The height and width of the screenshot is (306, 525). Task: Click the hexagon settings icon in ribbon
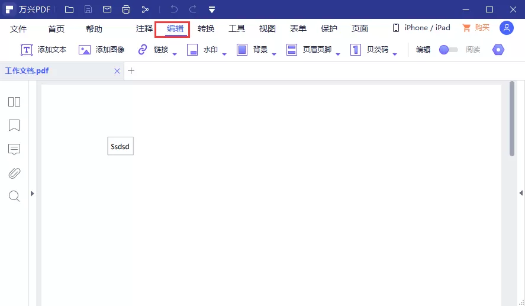pyautogui.click(x=498, y=50)
